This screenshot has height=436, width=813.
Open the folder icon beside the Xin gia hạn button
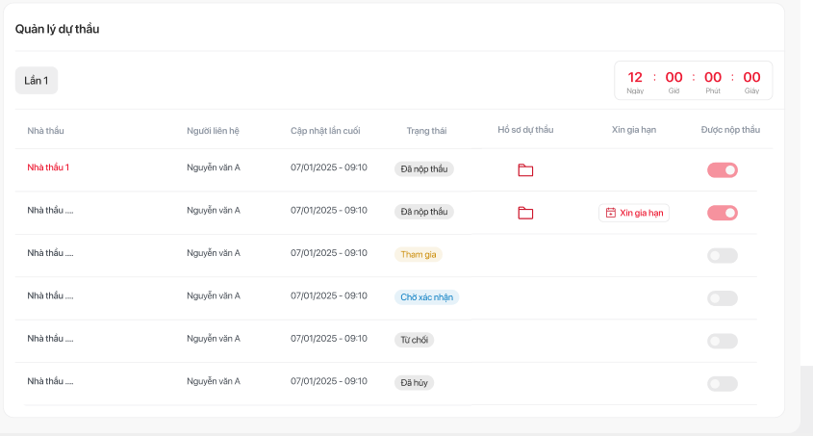pyautogui.click(x=525, y=213)
